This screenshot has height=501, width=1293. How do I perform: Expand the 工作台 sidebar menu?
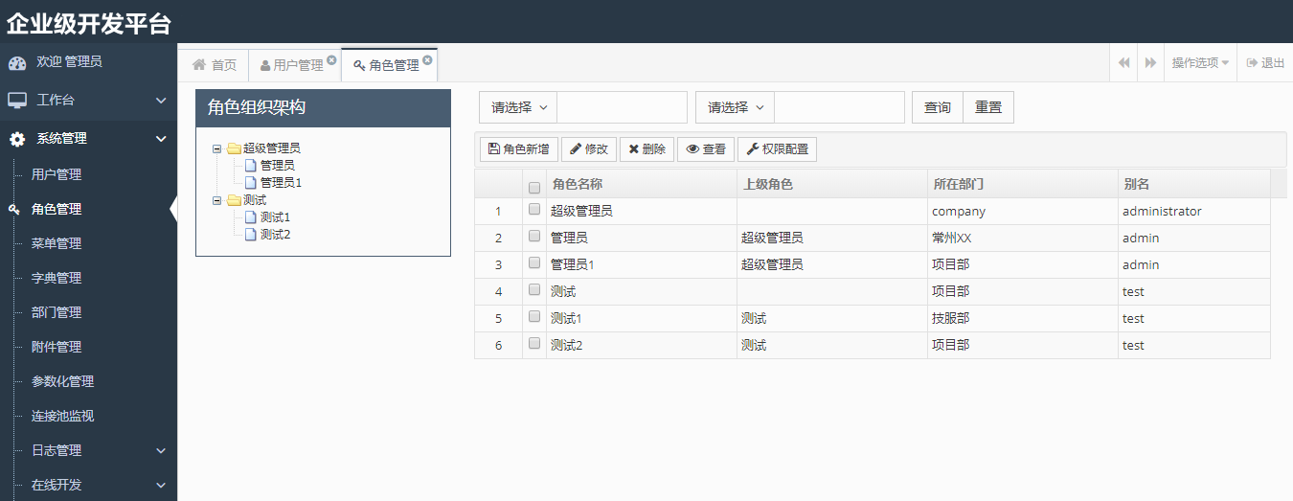pyautogui.click(x=88, y=100)
